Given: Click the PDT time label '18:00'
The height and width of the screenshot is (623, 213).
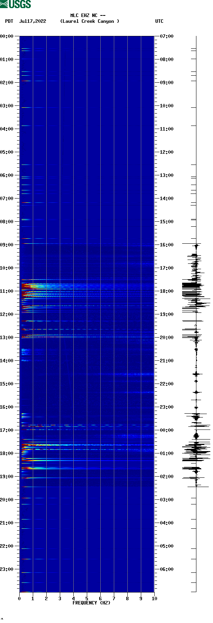Looking at the screenshot, I should point(7,453).
